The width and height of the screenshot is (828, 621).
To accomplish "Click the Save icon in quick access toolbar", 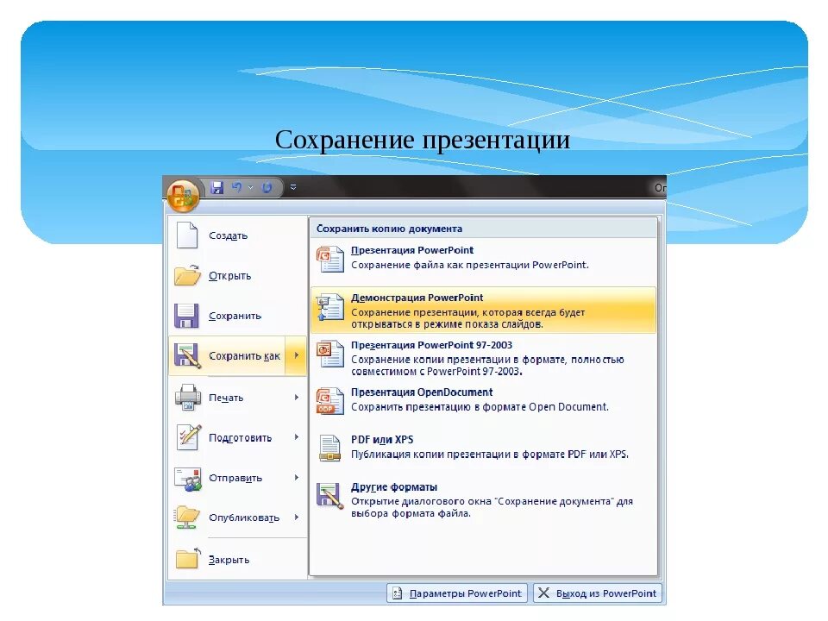I will (x=216, y=187).
